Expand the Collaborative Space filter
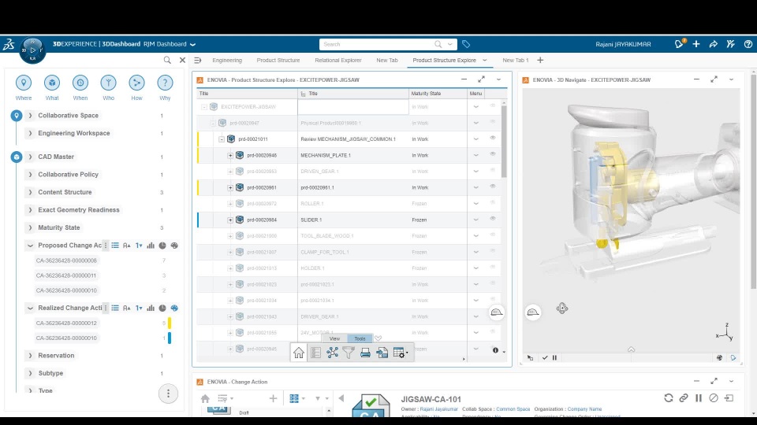 (31, 116)
